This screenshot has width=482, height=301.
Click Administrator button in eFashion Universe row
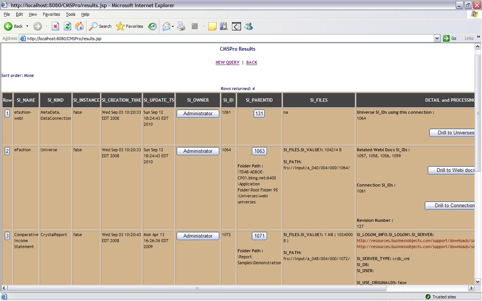(198, 151)
